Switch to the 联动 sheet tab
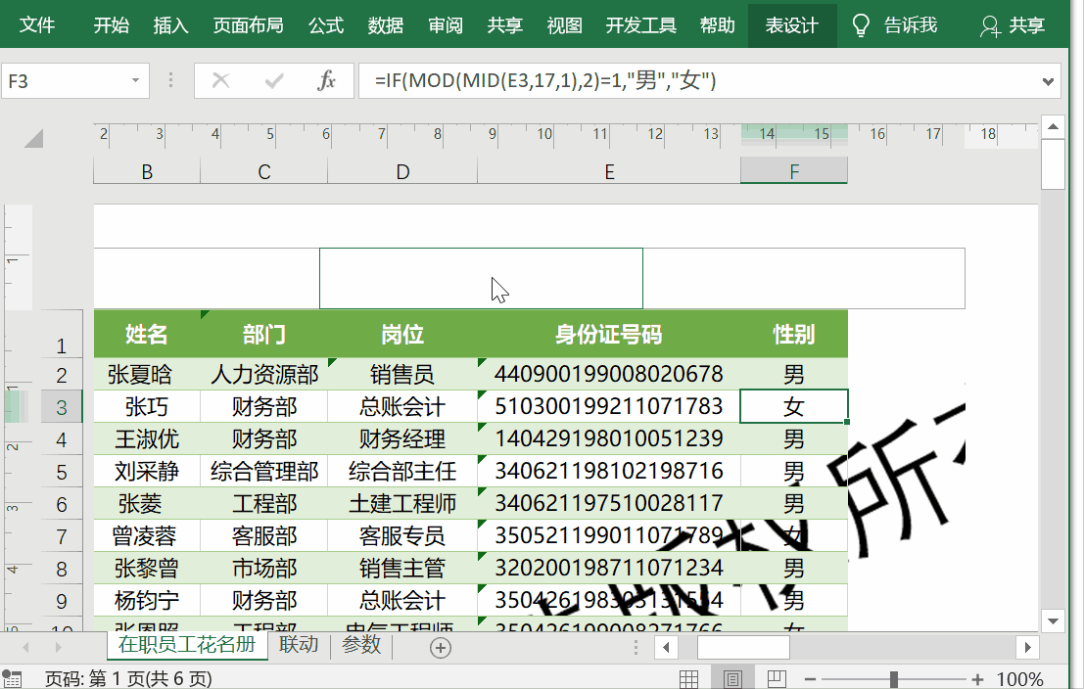 299,647
